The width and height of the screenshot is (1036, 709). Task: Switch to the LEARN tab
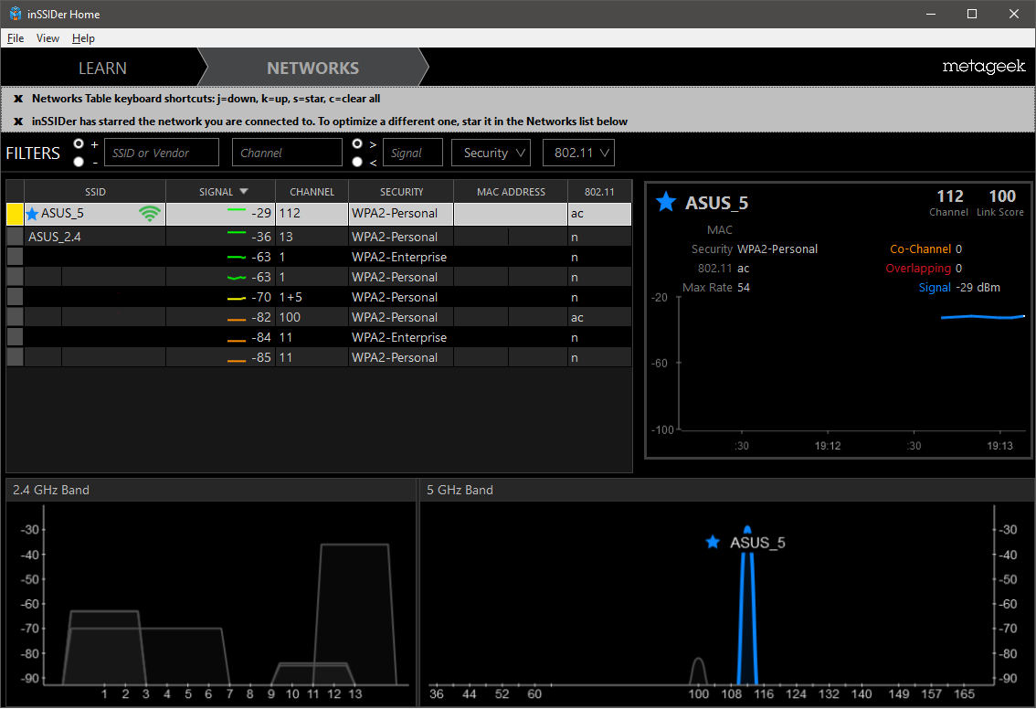tap(102, 68)
